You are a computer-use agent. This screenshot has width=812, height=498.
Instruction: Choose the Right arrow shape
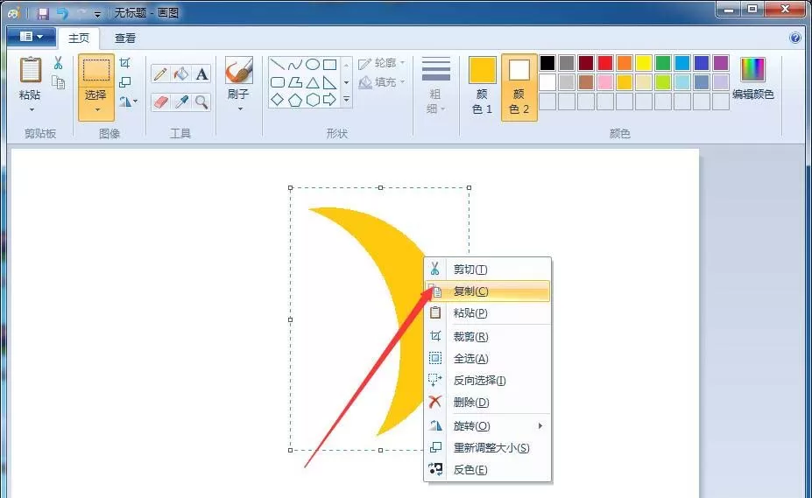pyautogui.click(x=330, y=100)
